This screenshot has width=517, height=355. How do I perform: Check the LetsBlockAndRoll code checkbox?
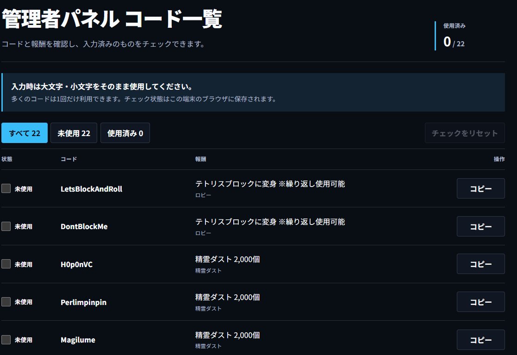[6, 188]
